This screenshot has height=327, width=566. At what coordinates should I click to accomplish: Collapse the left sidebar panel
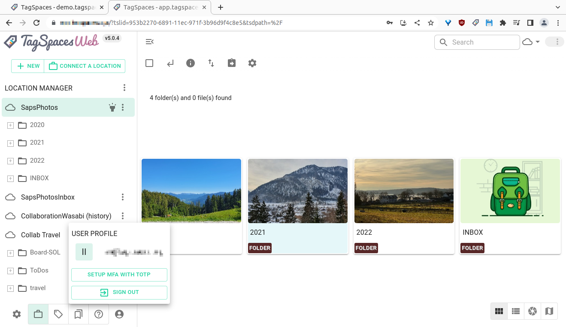[149, 42]
